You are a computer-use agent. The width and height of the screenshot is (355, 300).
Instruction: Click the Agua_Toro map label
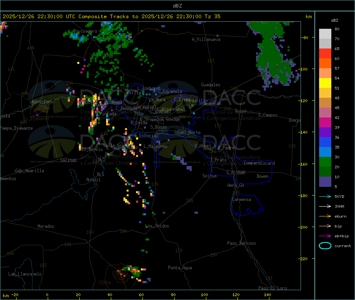click(x=42, y=102)
